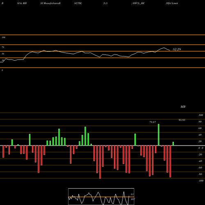
Task: Click the 'SI & MR' header text
Action: 22,3
